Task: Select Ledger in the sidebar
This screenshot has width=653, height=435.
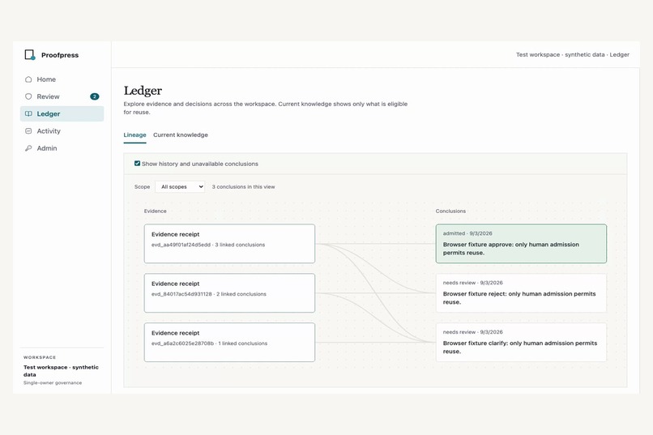Action: 62,113
